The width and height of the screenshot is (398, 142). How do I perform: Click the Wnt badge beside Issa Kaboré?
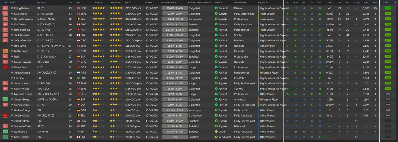5,132
